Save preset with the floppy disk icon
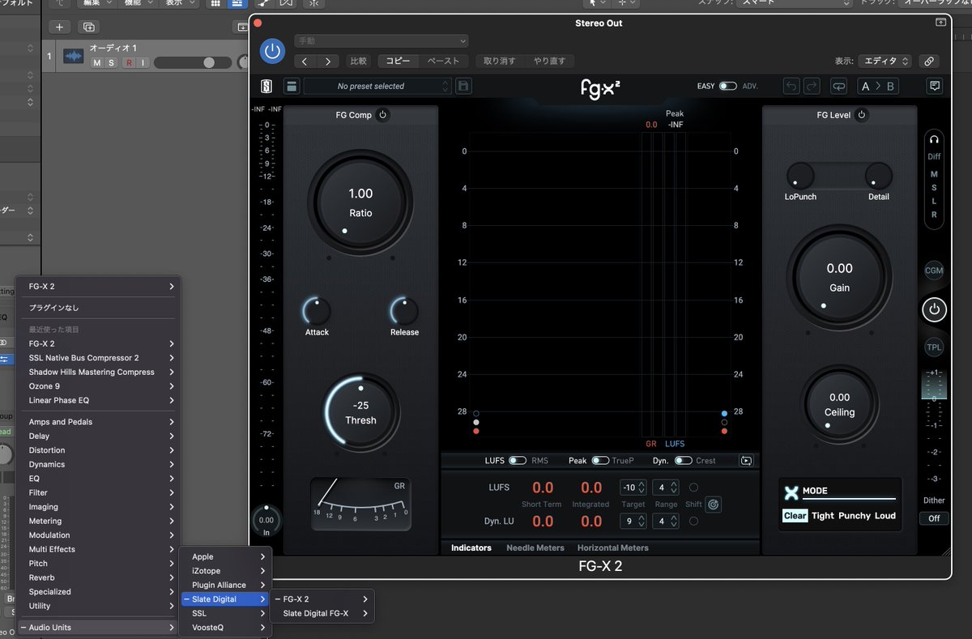Screen dimensions: 972x639 pos(463,86)
